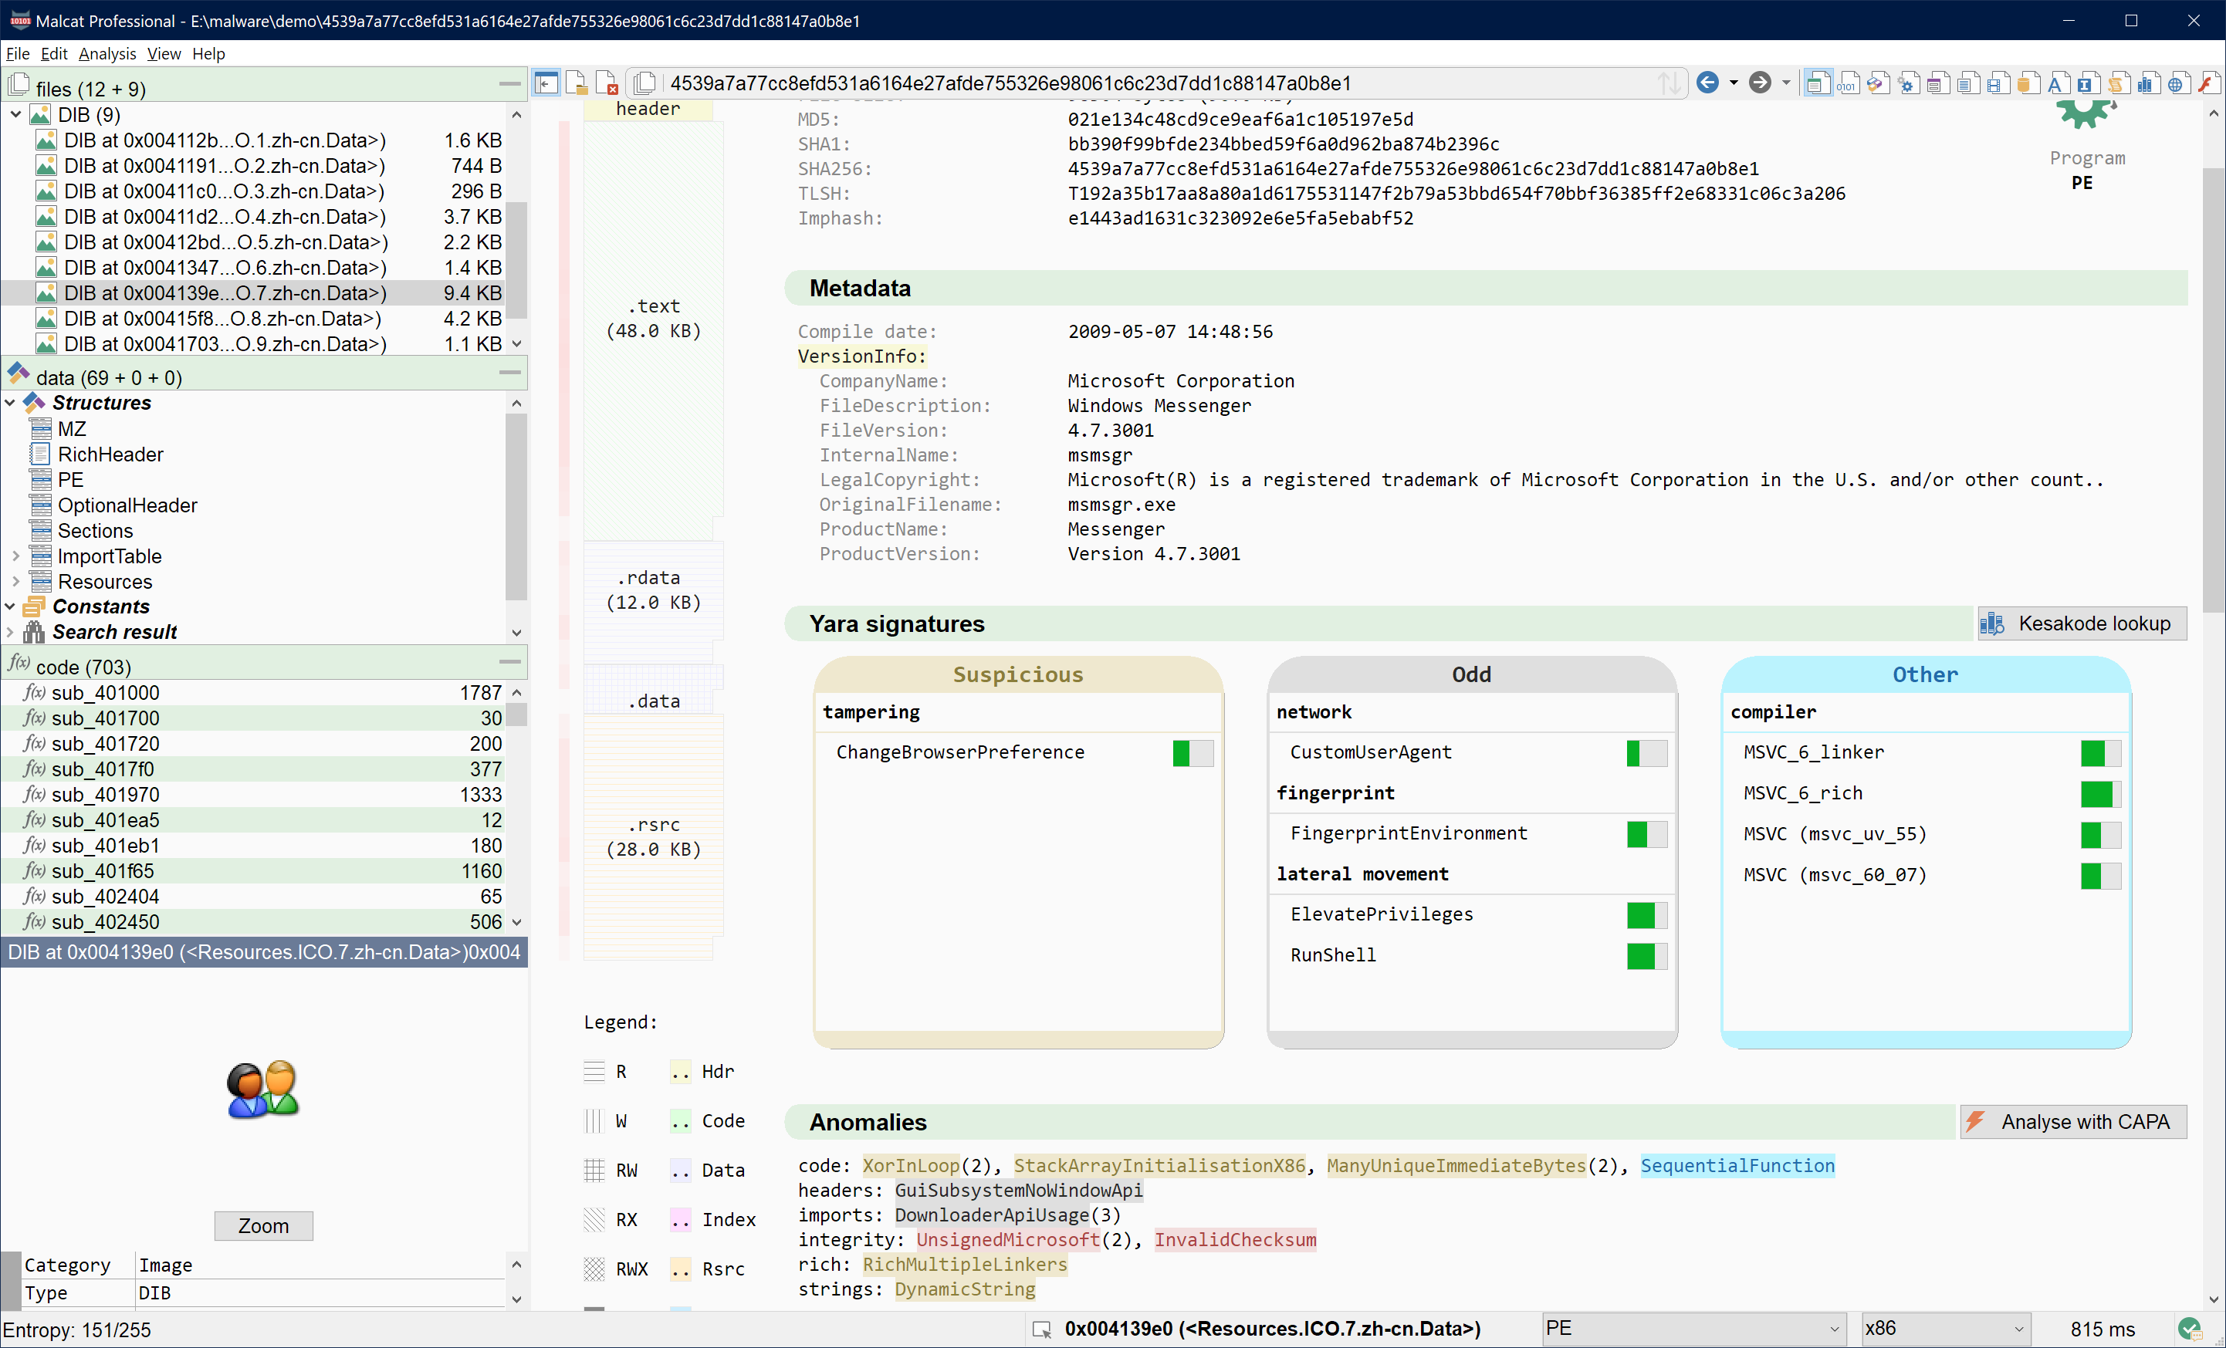Click the XorInLoop anomaly link
Image resolution: width=2226 pixels, height=1348 pixels.
(911, 1166)
